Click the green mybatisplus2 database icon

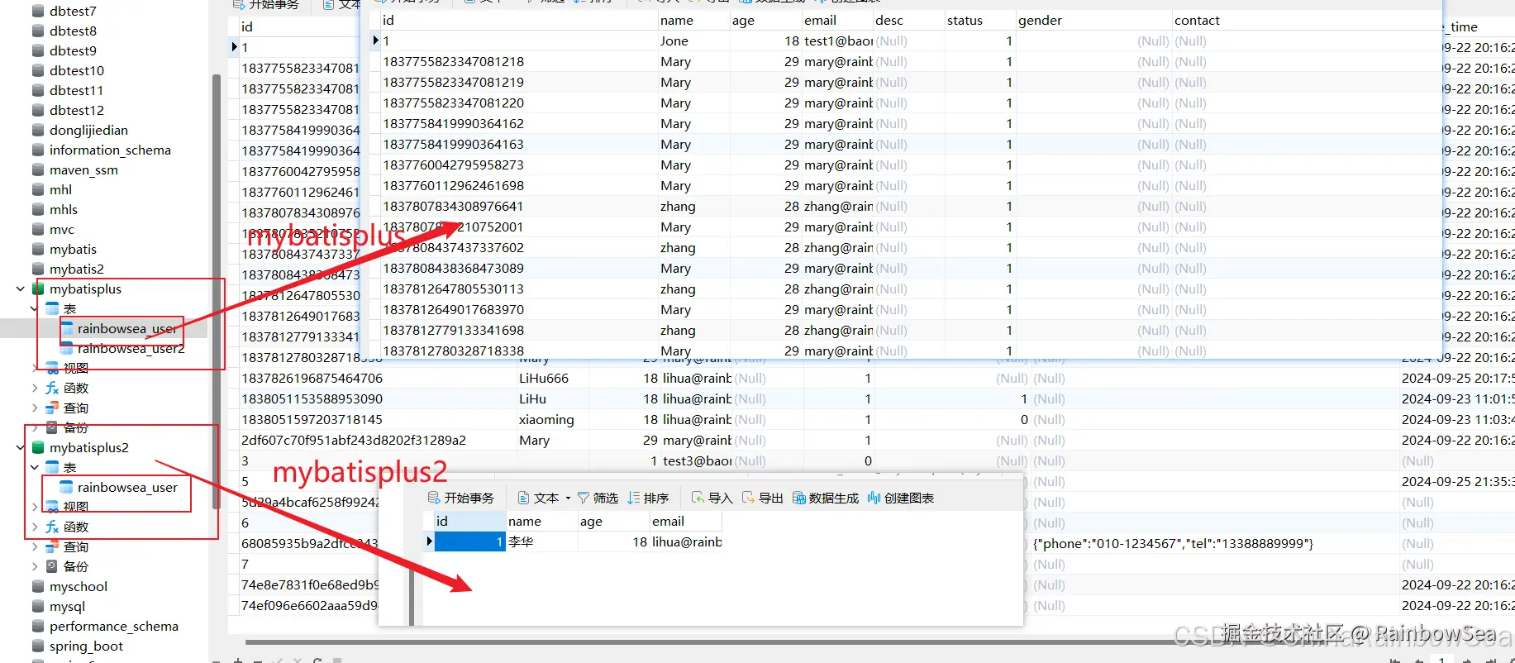(38, 447)
